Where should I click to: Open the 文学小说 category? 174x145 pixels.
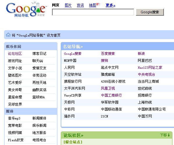click(x=15, y=68)
